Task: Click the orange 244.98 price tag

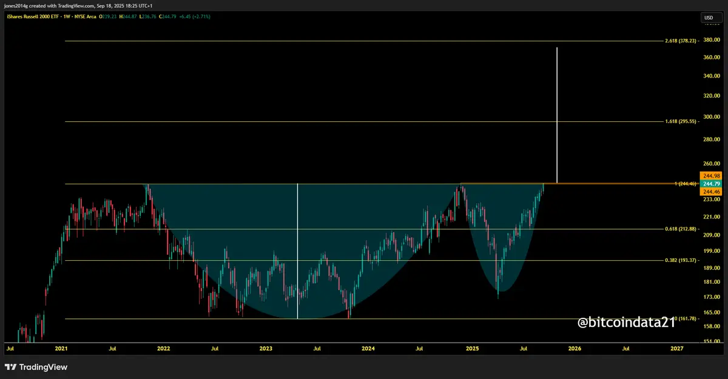Action: [x=710, y=176]
